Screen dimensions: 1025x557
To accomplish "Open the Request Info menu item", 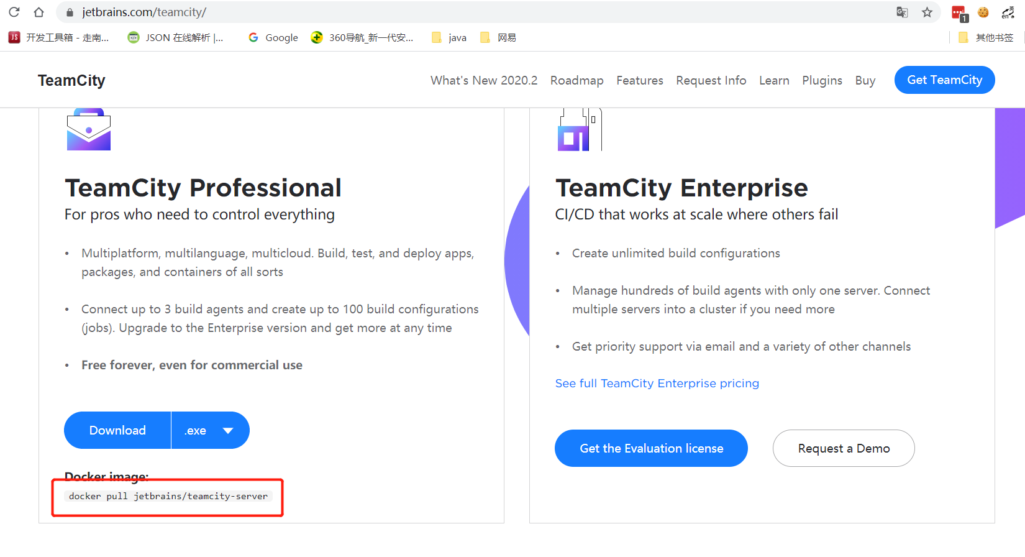I will pos(711,80).
